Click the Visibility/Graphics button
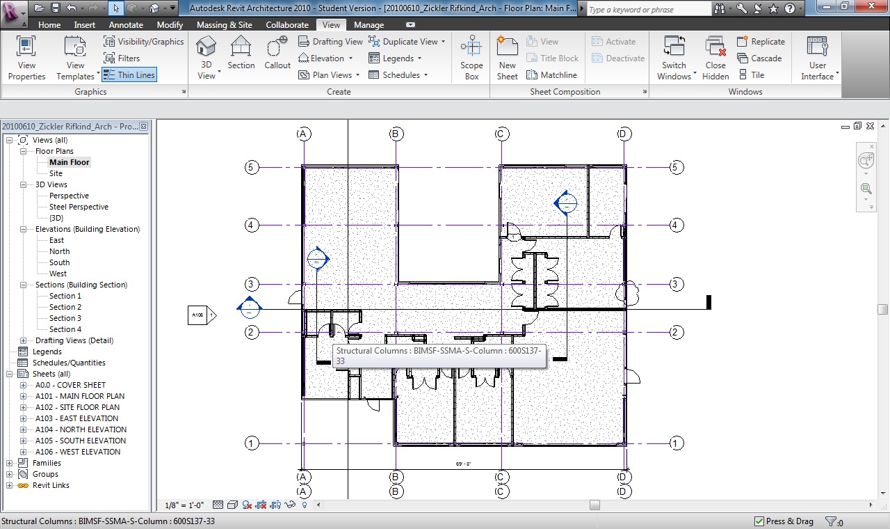The image size is (890, 529). tap(143, 42)
